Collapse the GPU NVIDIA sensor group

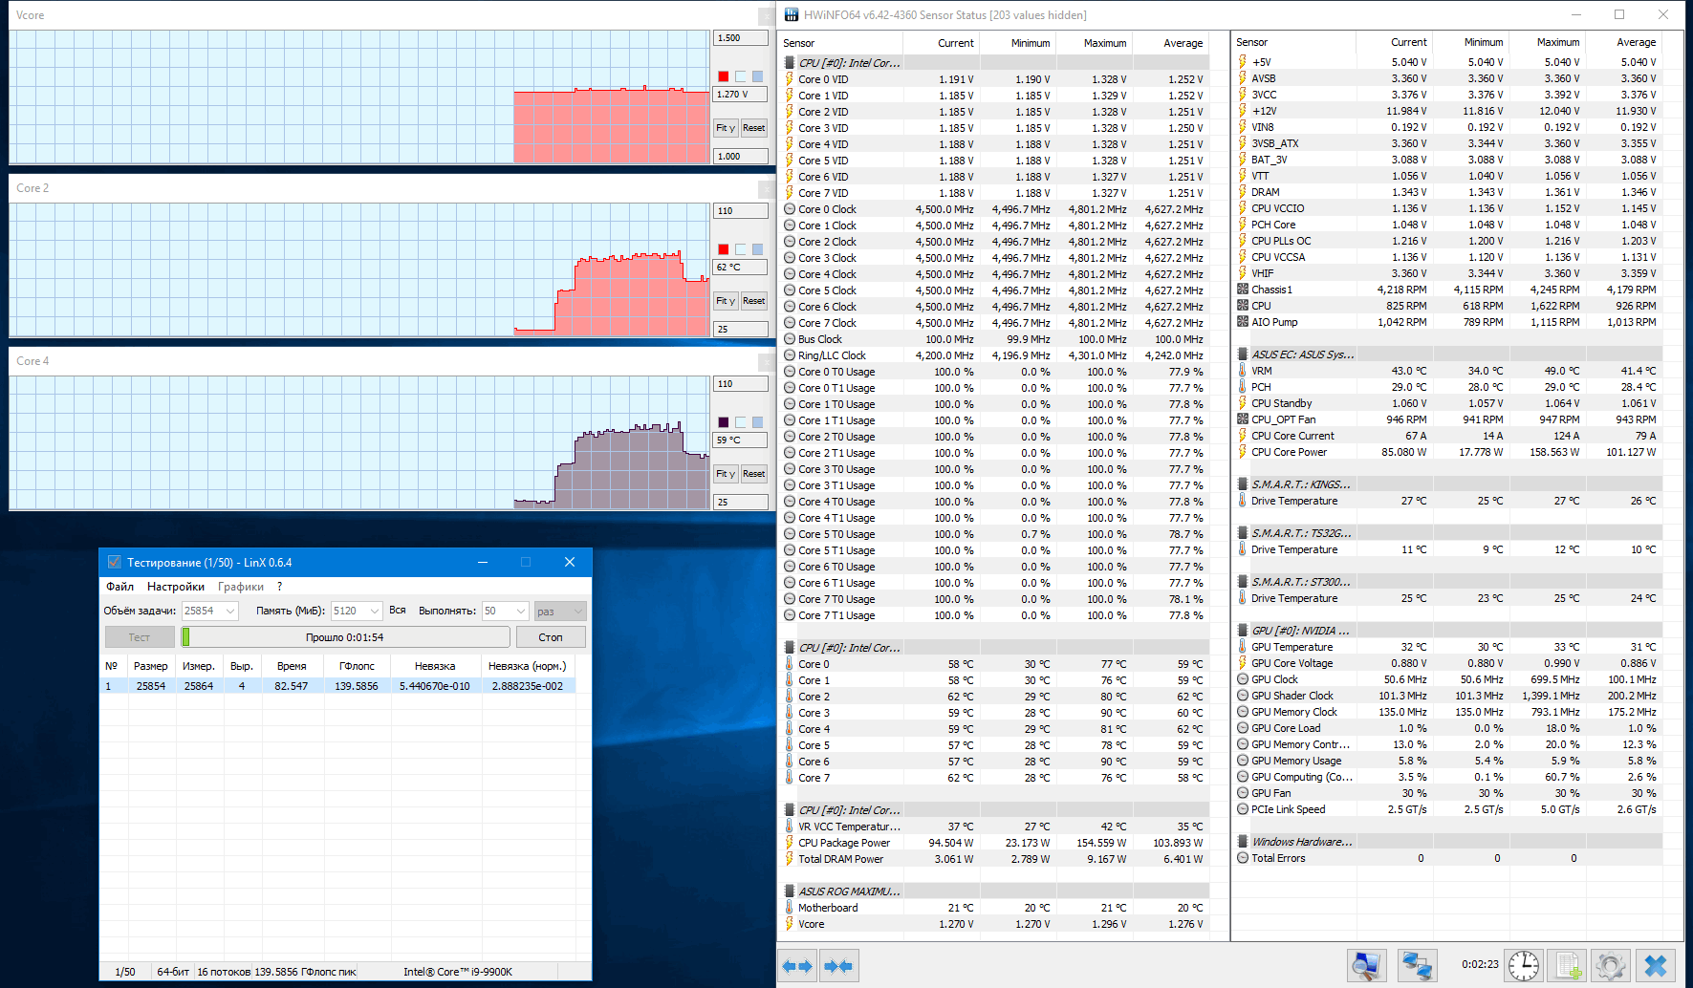pyautogui.click(x=1243, y=631)
